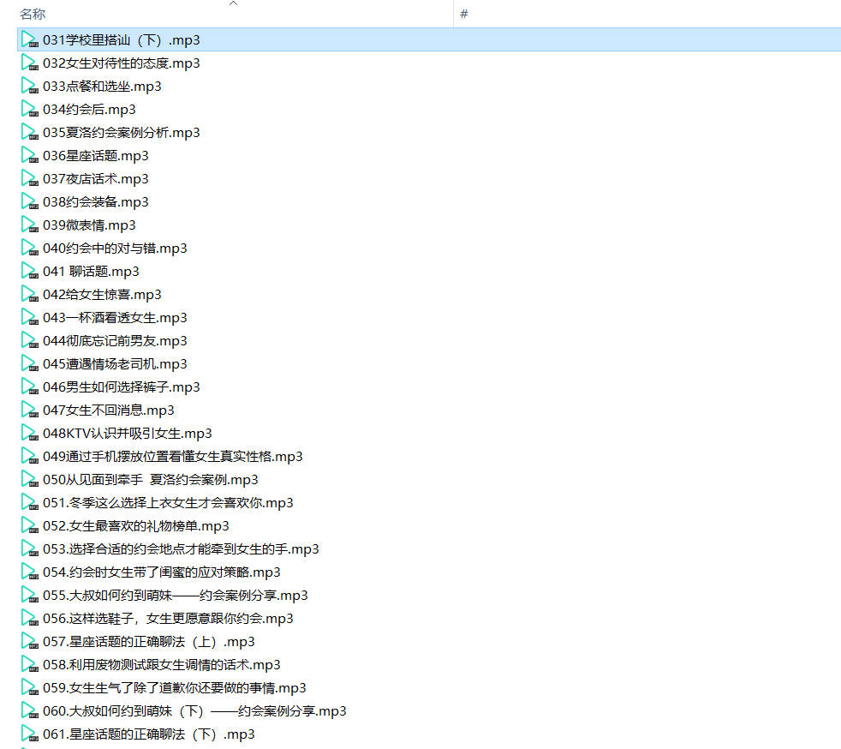Select file name 042给女生惊喜.mp3
Screen dimensions: 841x749
click(102, 294)
